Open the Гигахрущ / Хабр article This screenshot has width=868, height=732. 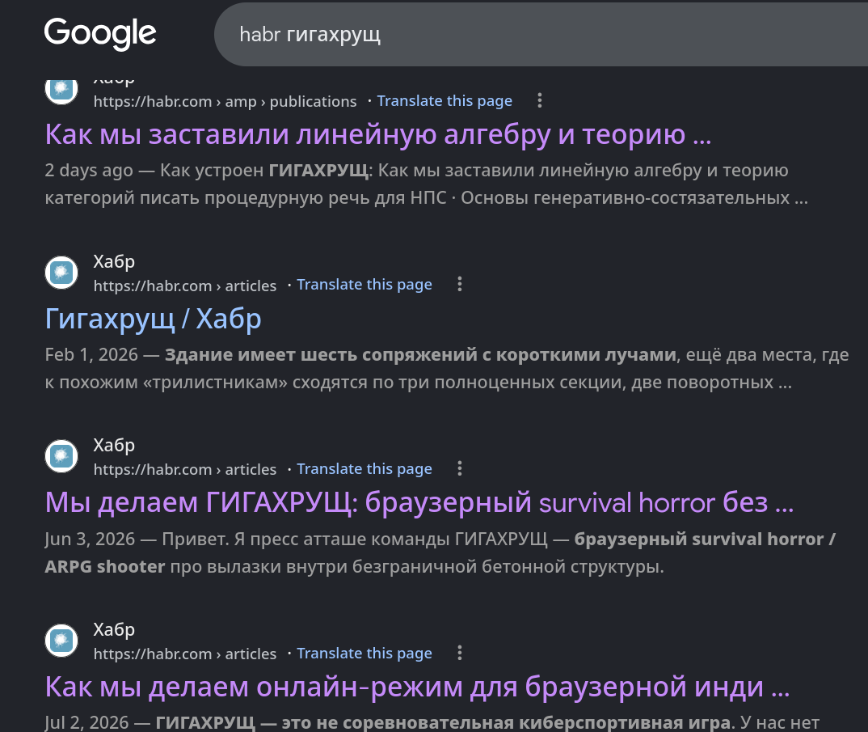(x=154, y=319)
